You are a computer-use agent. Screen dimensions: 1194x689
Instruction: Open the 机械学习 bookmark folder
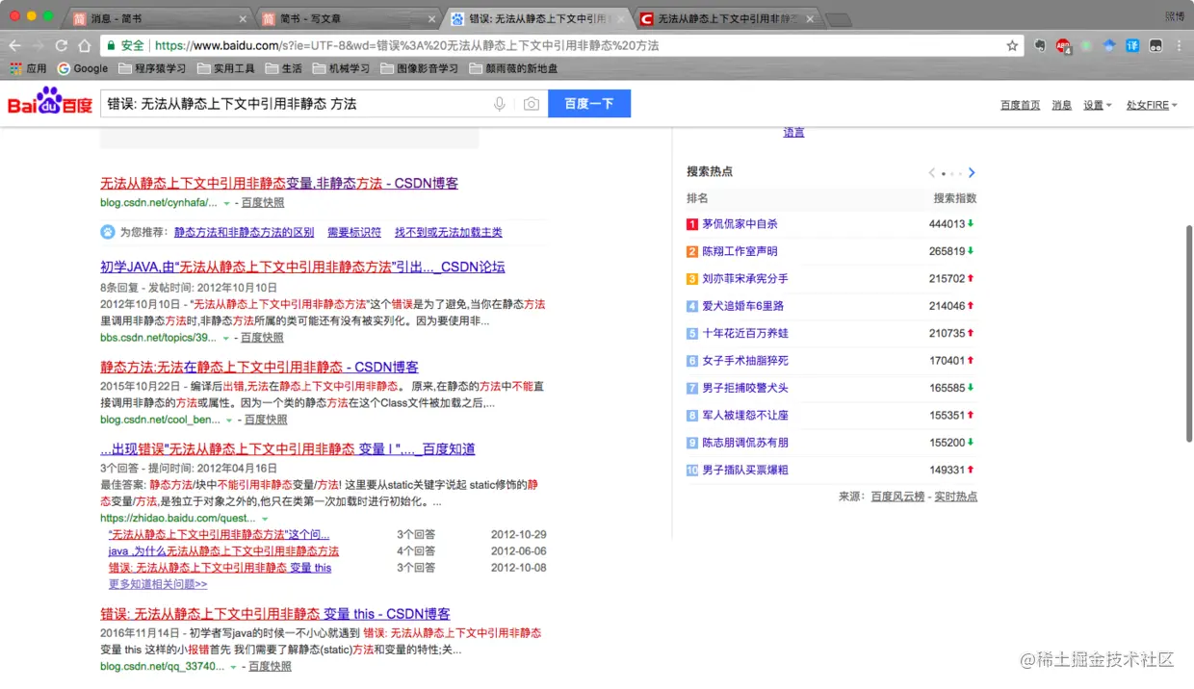[x=341, y=68]
